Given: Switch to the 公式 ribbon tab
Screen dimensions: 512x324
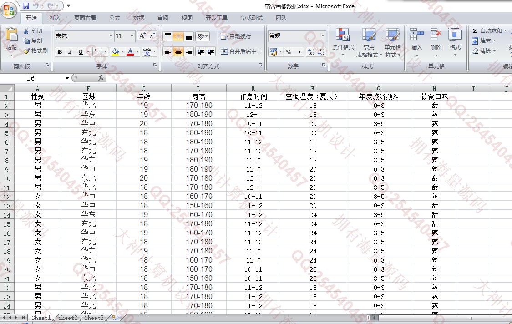Looking at the screenshot, I should (x=115, y=18).
